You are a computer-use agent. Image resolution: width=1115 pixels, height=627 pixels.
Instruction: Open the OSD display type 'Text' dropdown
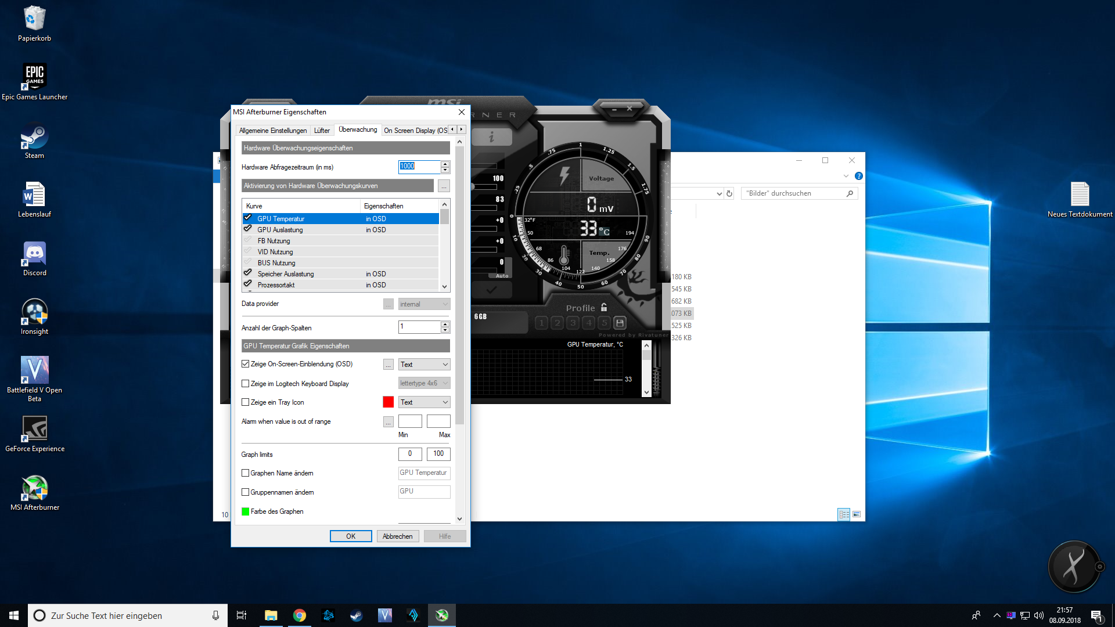424,365
